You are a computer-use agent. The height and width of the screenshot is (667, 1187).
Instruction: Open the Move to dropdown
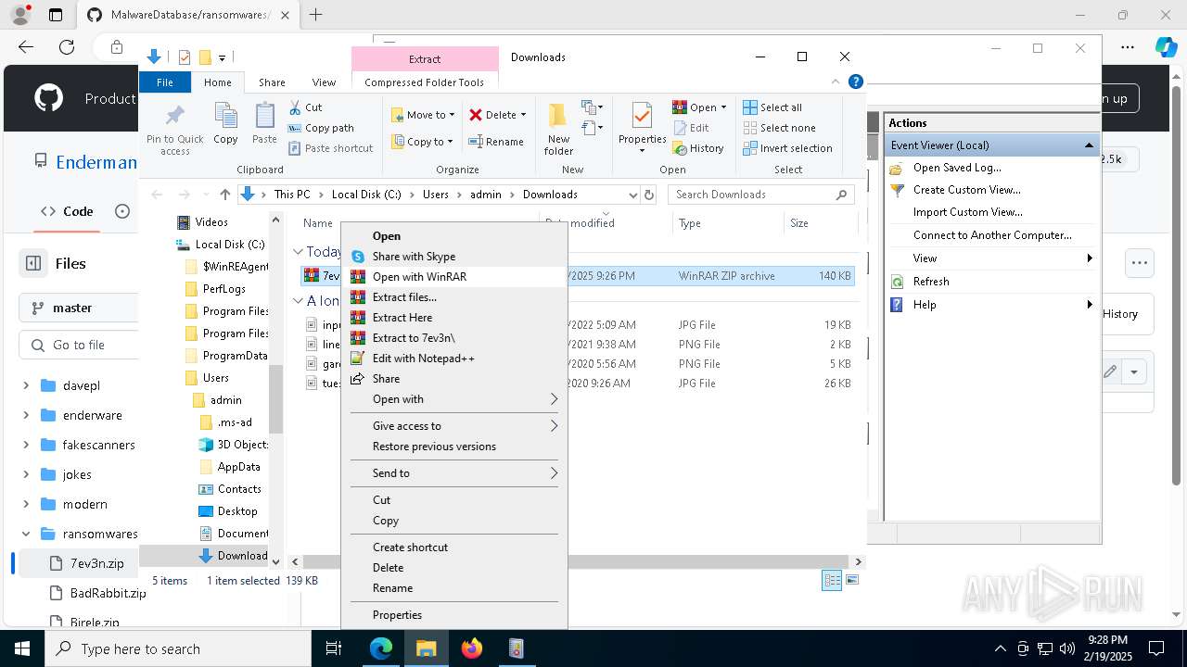(423, 115)
